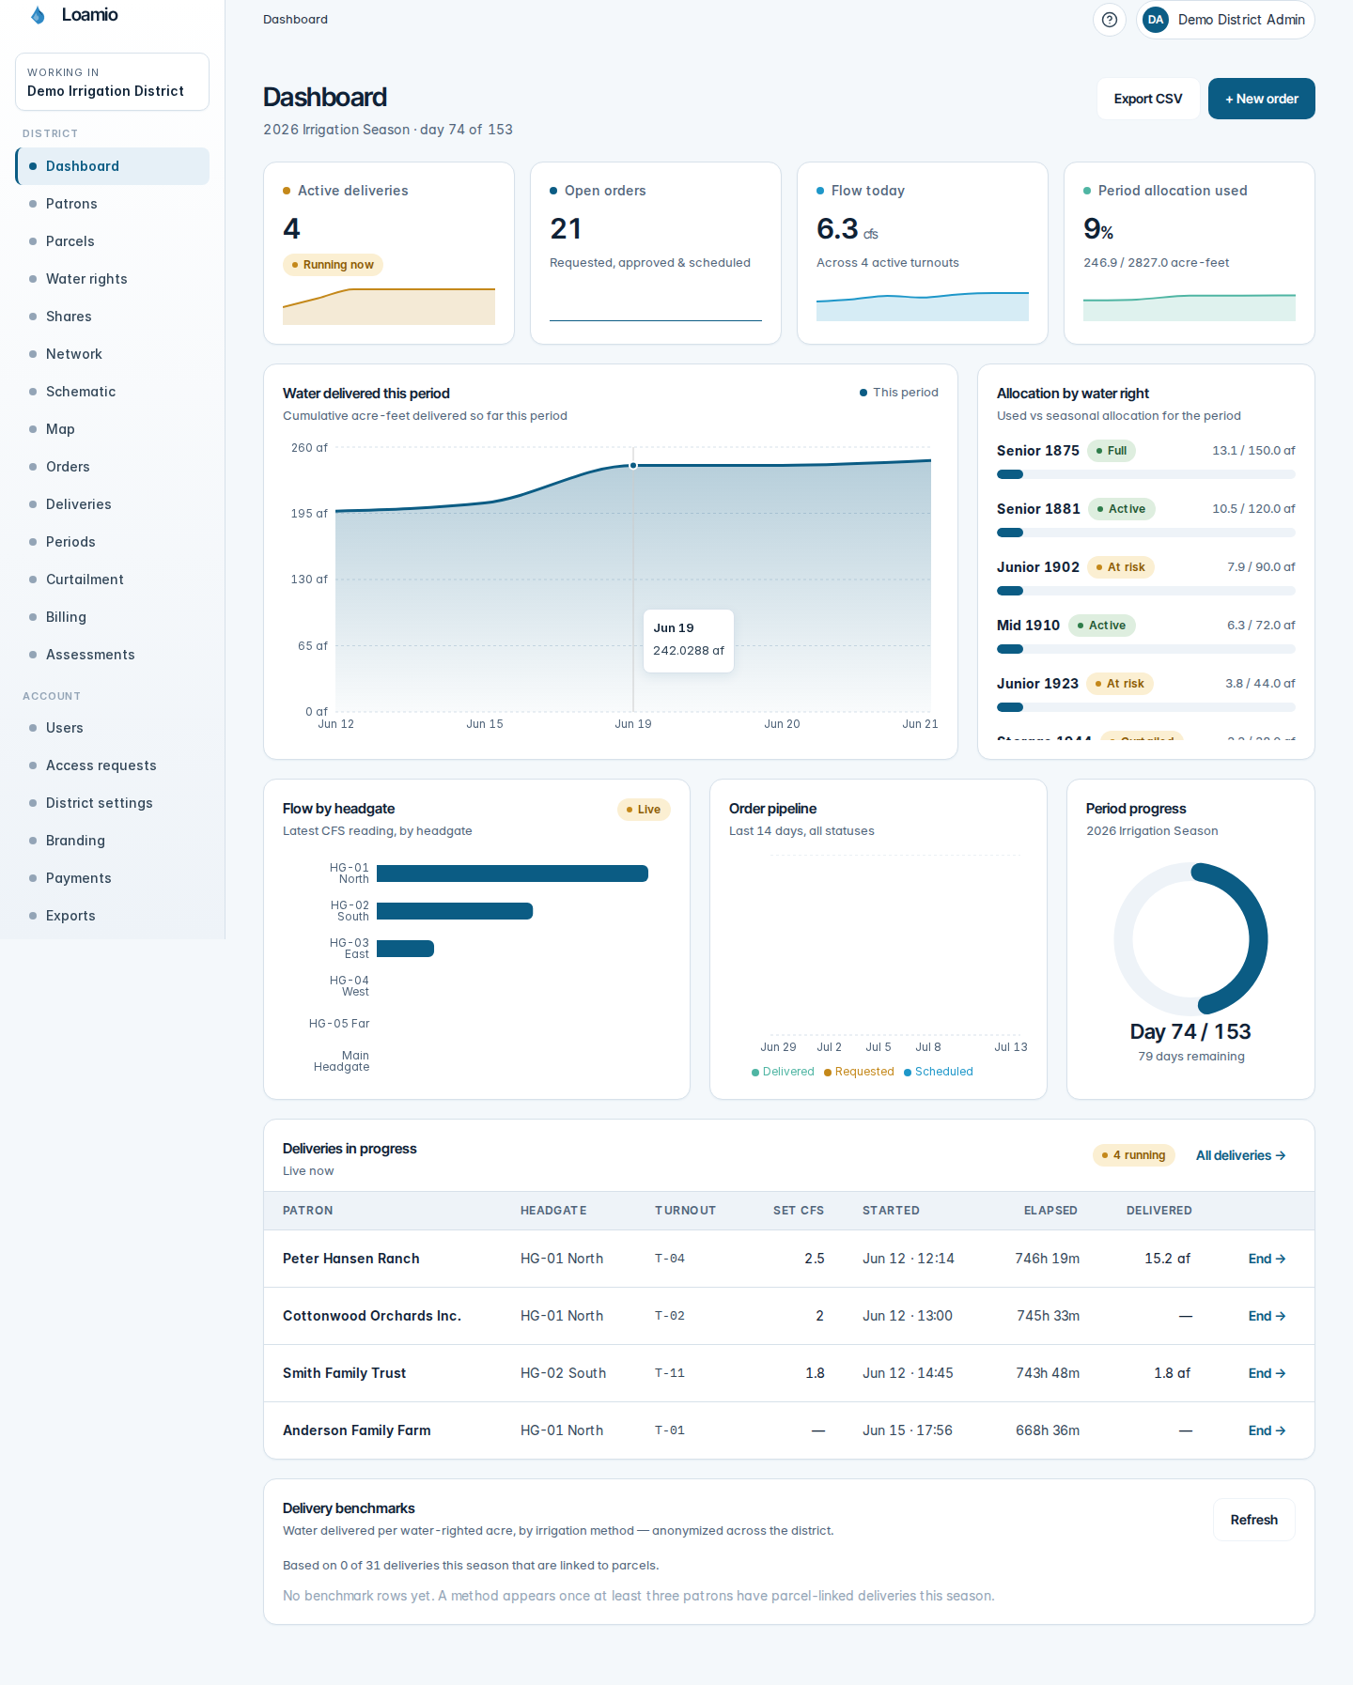The image size is (1353, 1685).
Task: Click the ELAPSED column header
Action: [1050, 1211]
